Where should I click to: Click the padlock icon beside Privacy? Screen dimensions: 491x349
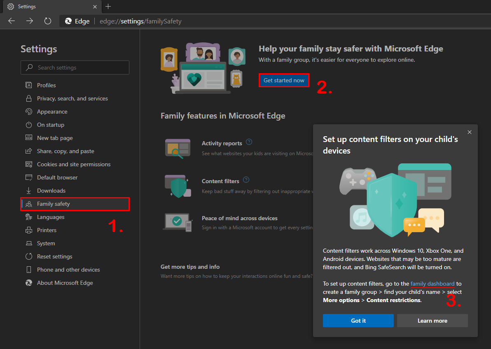29,98
